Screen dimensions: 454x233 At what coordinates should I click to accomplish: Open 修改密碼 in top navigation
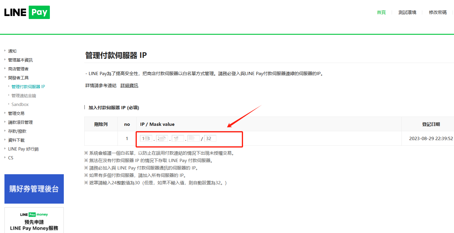pyautogui.click(x=438, y=12)
